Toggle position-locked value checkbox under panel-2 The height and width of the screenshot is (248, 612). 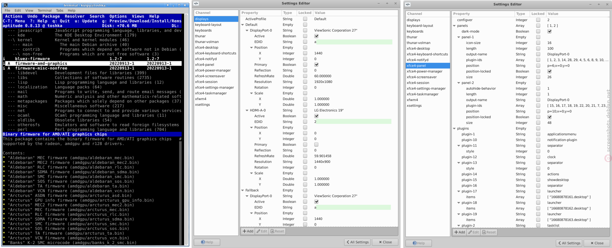click(x=550, y=117)
